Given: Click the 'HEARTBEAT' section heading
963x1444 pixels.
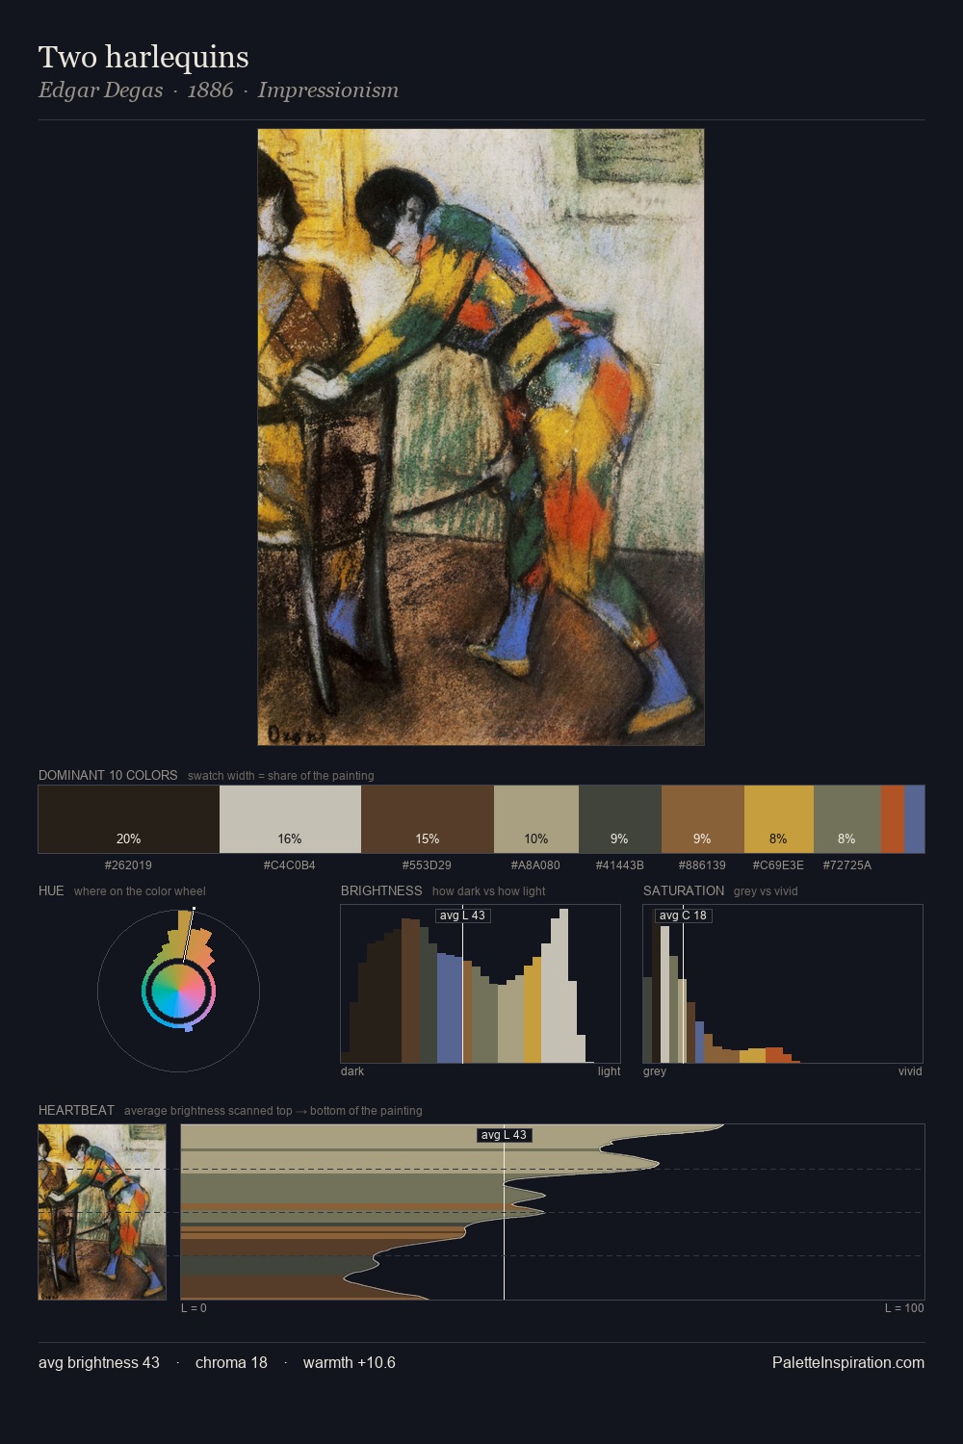Looking at the screenshot, I should (76, 1110).
